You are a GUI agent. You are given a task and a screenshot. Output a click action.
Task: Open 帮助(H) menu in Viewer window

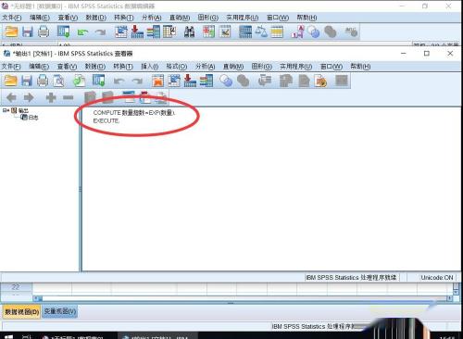[x=360, y=67]
